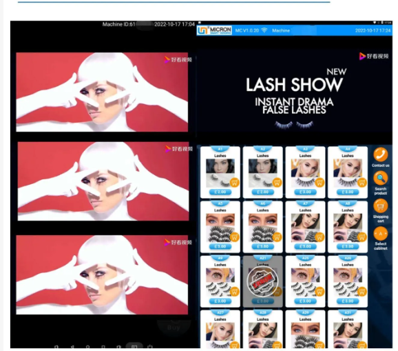Open the Shopping cart sidebar icon
The width and height of the screenshot is (398, 351).
[x=380, y=206]
